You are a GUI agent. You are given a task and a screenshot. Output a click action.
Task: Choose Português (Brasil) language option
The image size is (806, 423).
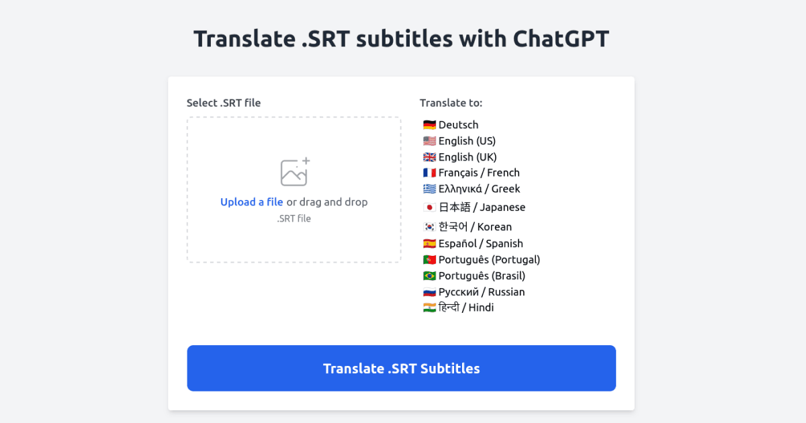[x=474, y=276]
